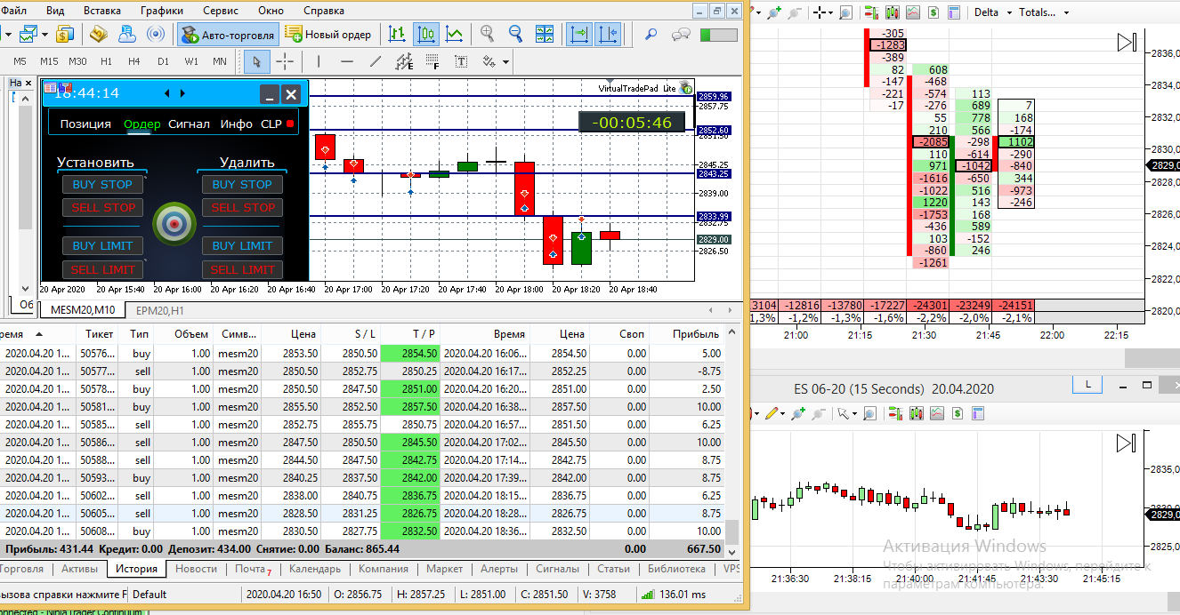Click the Новый ордер button

pos(328,35)
